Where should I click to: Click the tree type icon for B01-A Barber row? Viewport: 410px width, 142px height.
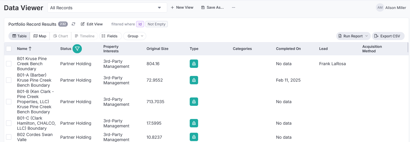[194, 80]
